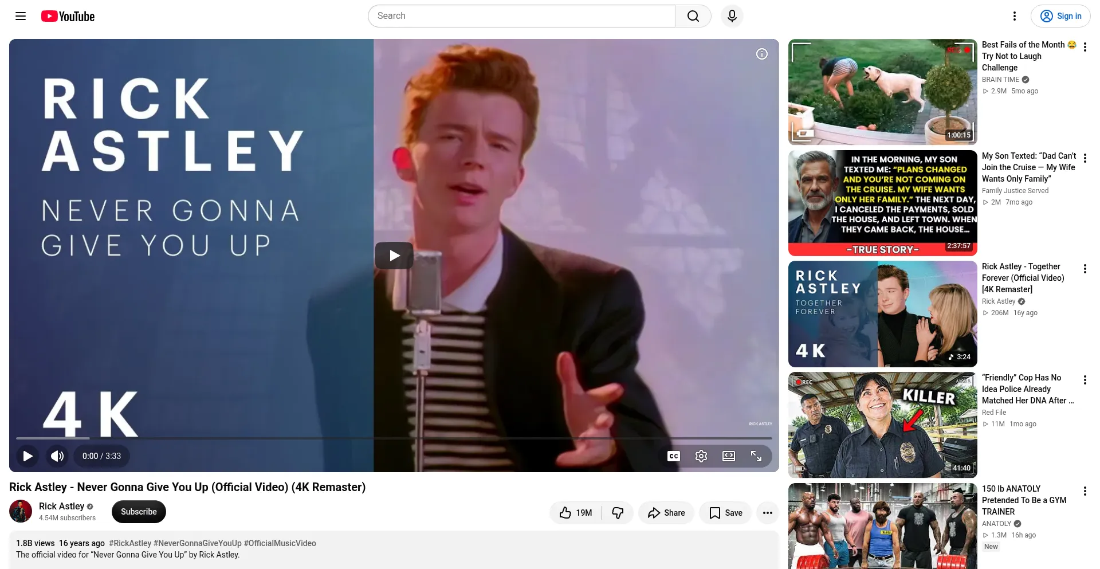
Task: Open the video titled My Son Texted
Action: pos(1029,167)
